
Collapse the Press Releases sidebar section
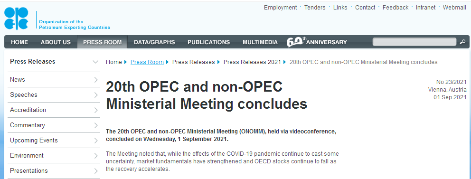point(95,62)
